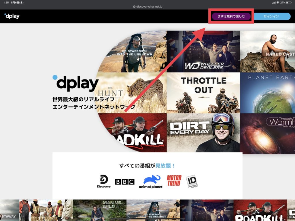
Task: Open the car lift thumbnail in bottom strip
Action: (x=207, y=210)
